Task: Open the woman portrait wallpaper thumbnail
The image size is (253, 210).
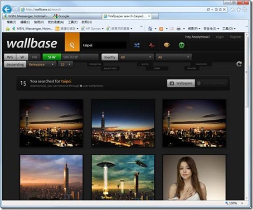Action: coord(194,177)
